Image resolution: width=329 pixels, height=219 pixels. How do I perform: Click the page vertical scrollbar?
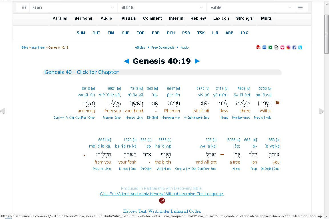point(326,34)
